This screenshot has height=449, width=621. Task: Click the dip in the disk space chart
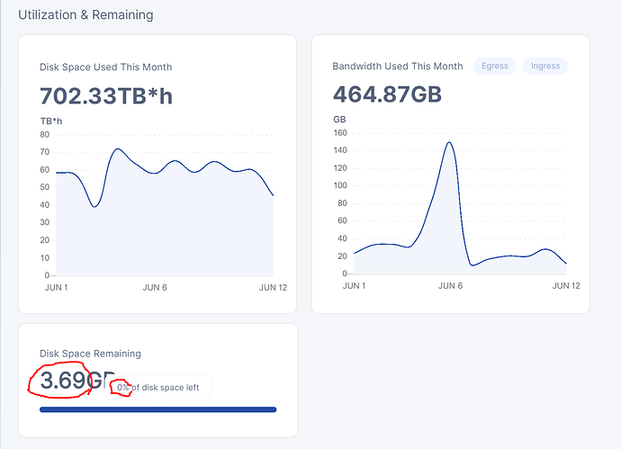click(94, 206)
